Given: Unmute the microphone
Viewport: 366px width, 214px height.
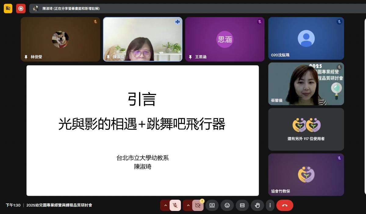Looking at the screenshot, I should (x=175, y=205).
